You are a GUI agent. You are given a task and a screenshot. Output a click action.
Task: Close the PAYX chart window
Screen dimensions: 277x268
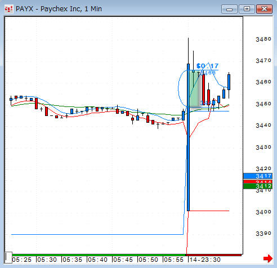tap(264, 9)
